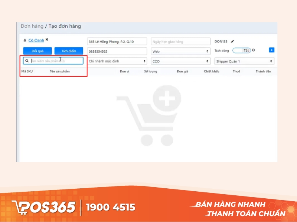297x222 pixels.
Task: Expand the Web sales channel dropdown
Action: (180, 51)
